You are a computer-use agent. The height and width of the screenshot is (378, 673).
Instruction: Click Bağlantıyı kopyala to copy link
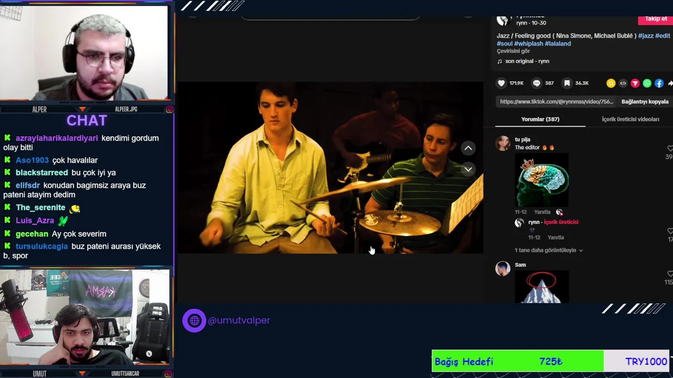645,102
